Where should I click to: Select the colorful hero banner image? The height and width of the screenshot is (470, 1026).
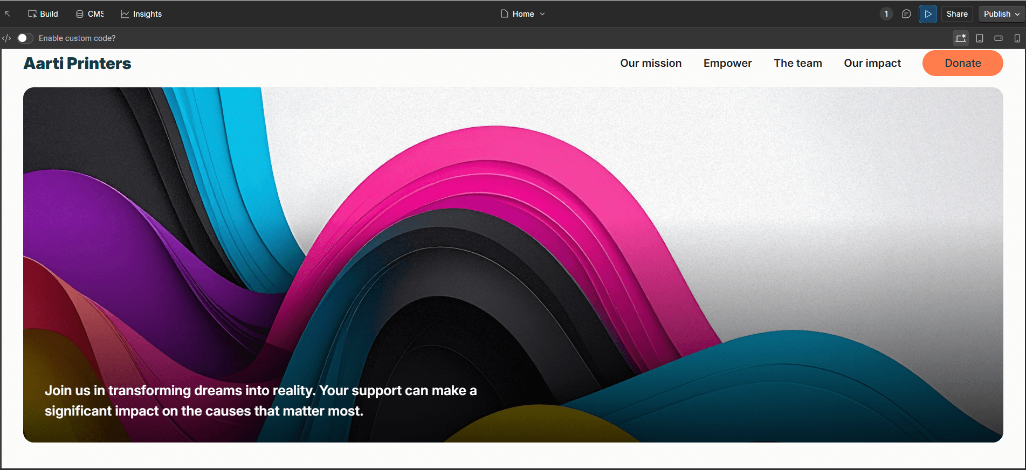tap(513, 243)
